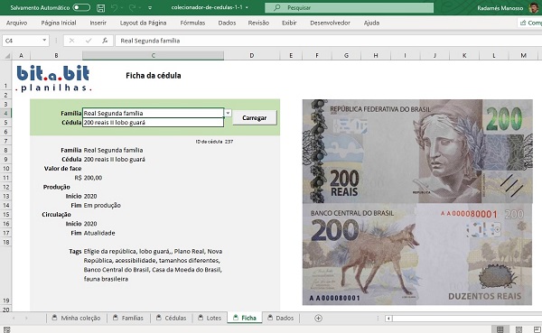Select column D header

click(x=252, y=55)
